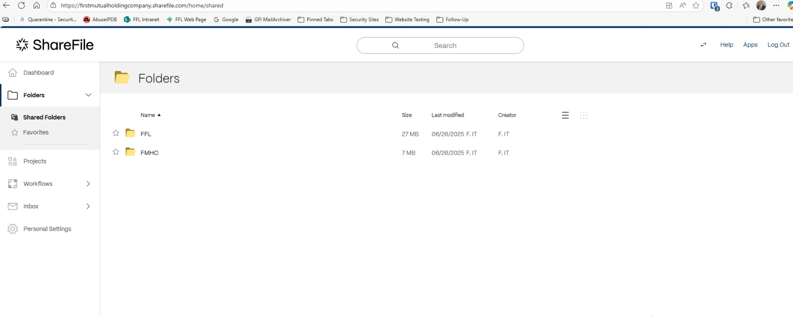Open Shared Folders
This screenshot has height=316, width=793.
[44, 118]
